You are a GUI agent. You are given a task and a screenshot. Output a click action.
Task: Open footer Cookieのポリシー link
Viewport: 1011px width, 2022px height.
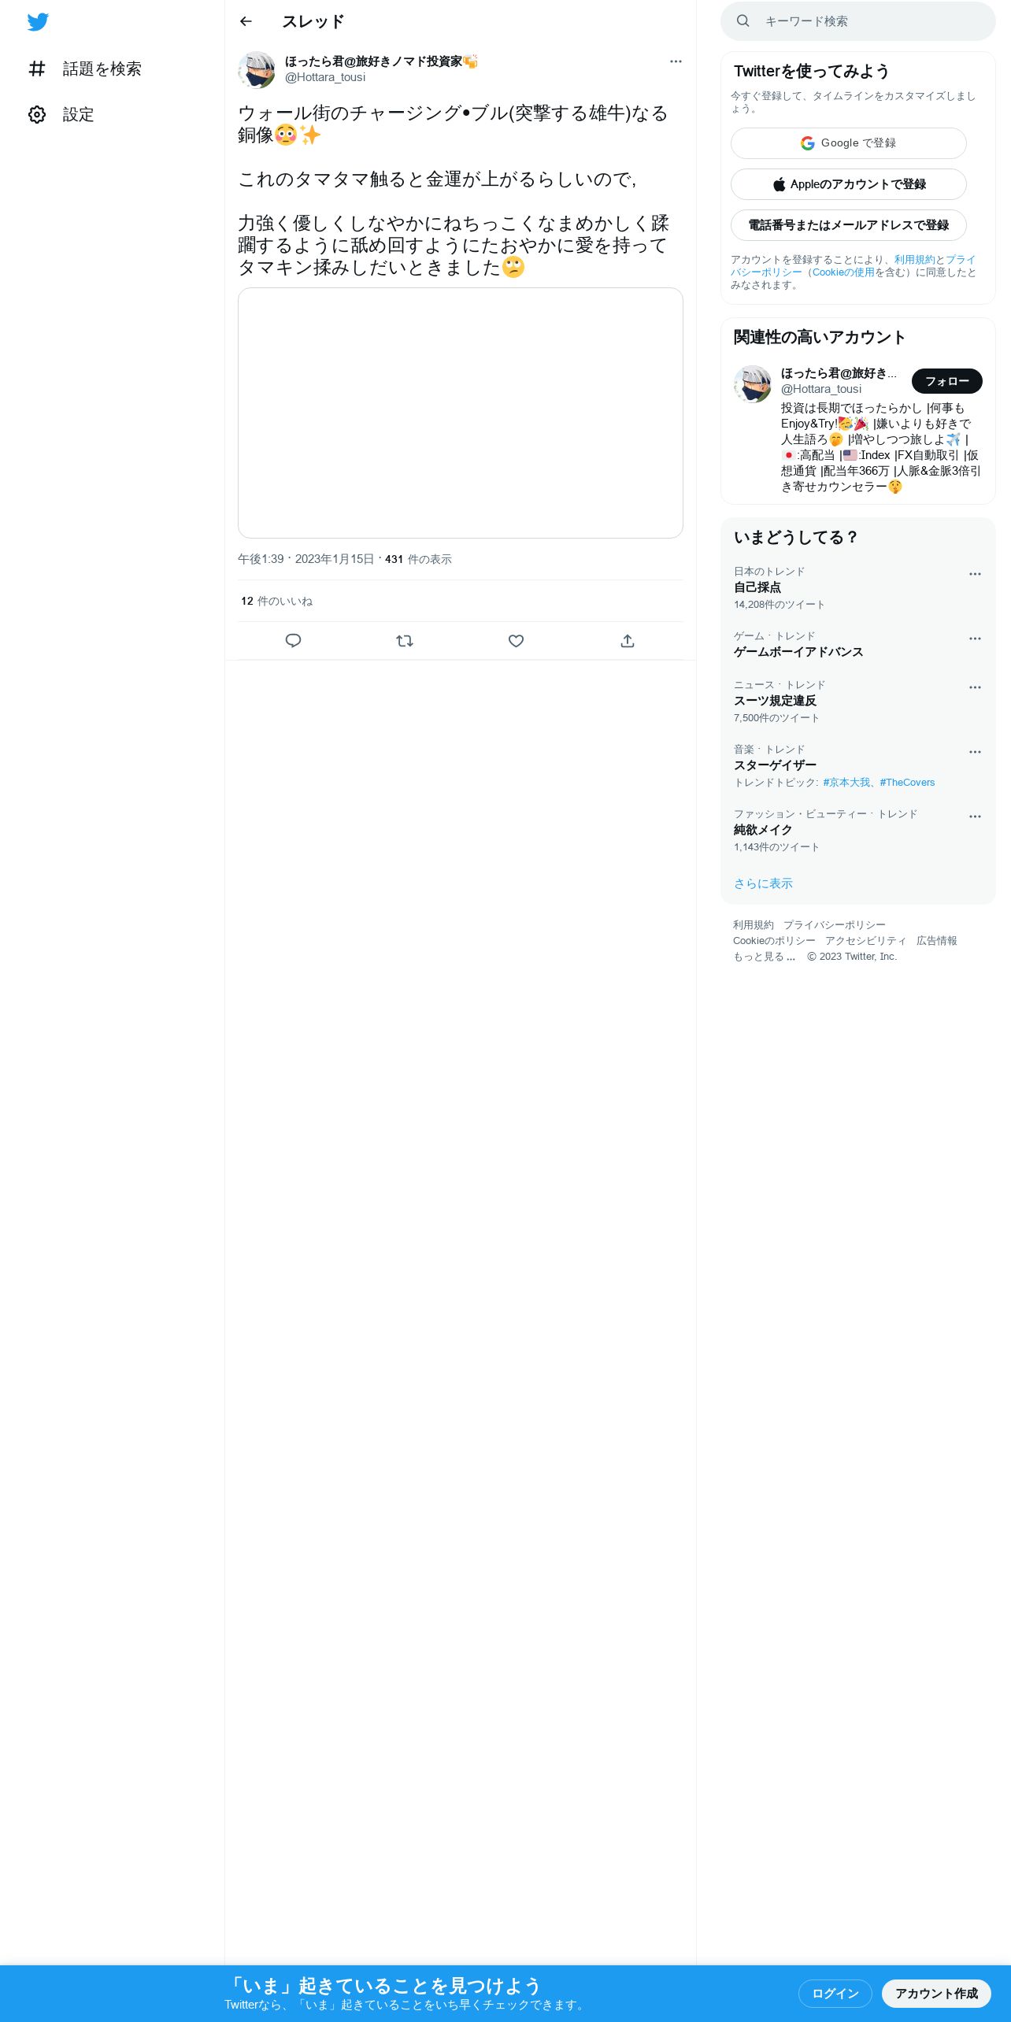click(774, 941)
